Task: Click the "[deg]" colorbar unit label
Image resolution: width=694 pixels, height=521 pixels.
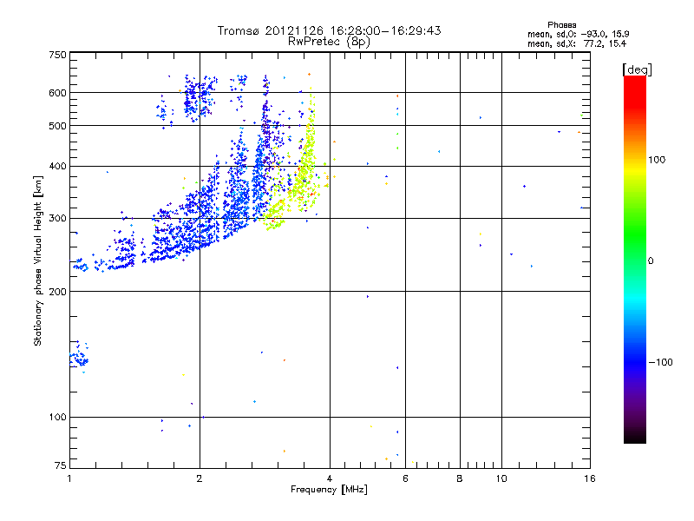Action: 637,69
